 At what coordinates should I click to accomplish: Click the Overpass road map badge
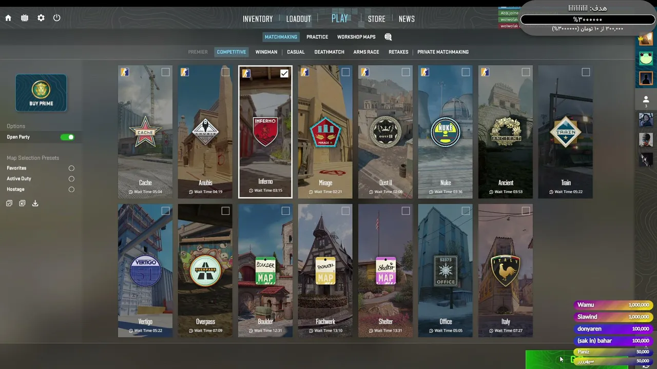pyautogui.click(x=205, y=271)
